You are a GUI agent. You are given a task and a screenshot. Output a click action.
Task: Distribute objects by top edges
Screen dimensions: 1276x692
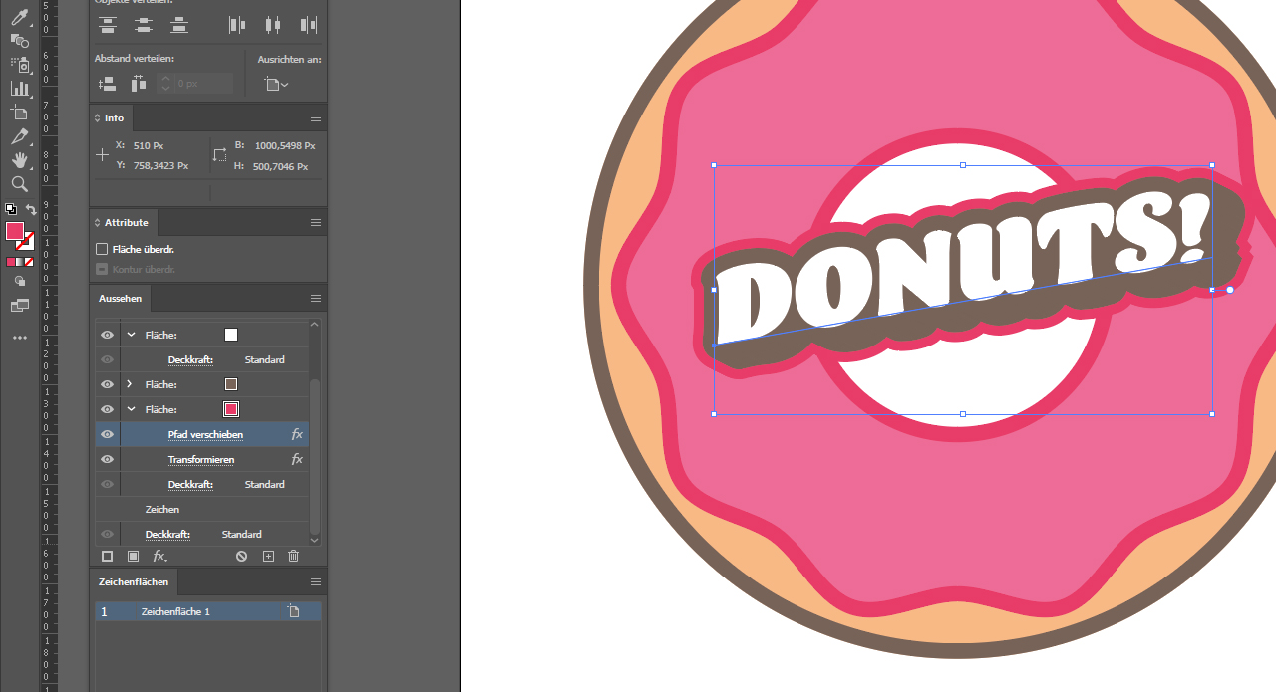pyautogui.click(x=108, y=25)
